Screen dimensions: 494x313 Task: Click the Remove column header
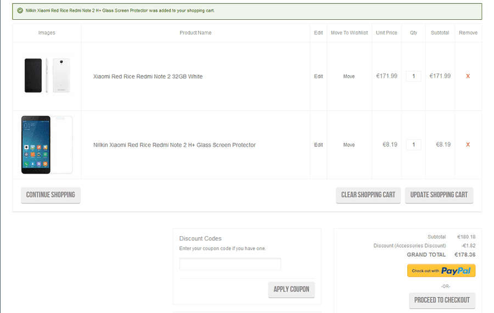tap(468, 33)
